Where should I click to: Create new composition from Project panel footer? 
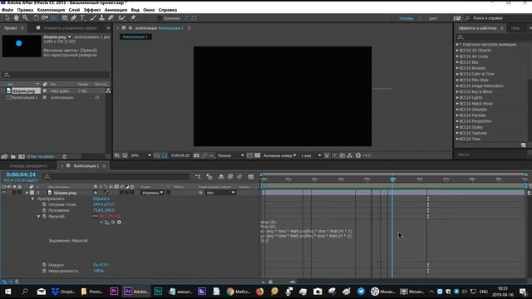22,157
